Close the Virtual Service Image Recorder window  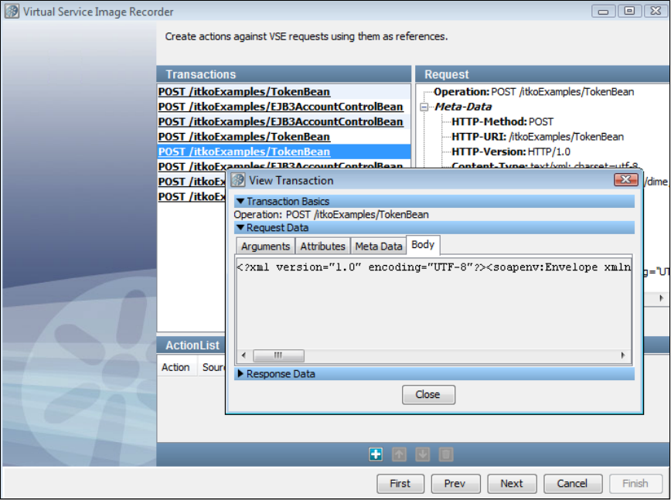(x=656, y=11)
